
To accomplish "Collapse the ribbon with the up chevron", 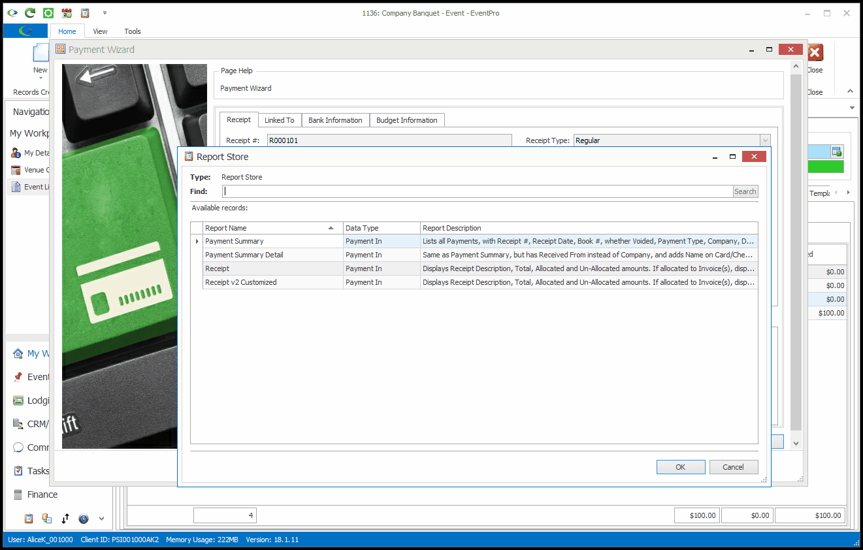I will (x=850, y=91).
